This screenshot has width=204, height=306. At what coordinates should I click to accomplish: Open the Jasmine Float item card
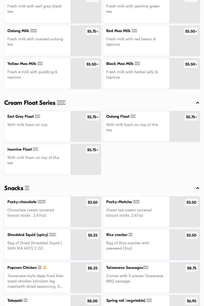point(37,159)
